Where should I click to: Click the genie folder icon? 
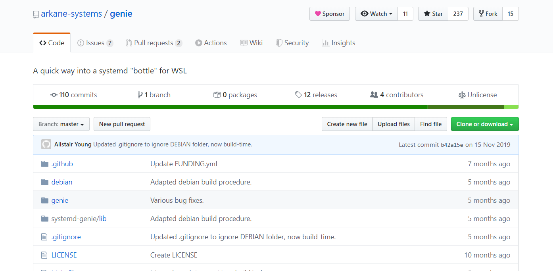[45, 200]
